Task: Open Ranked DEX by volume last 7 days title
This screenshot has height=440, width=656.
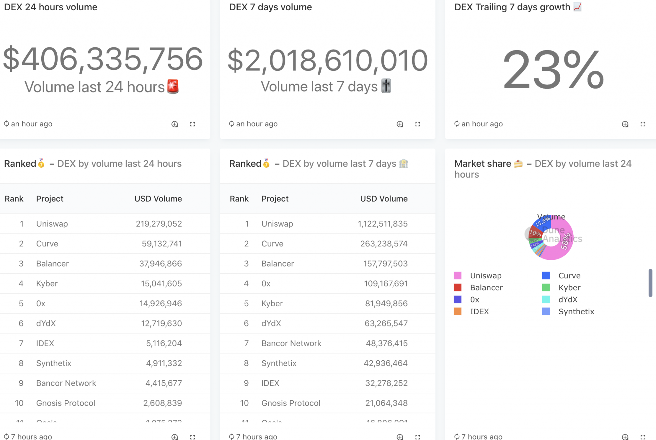Action: point(319,164)
